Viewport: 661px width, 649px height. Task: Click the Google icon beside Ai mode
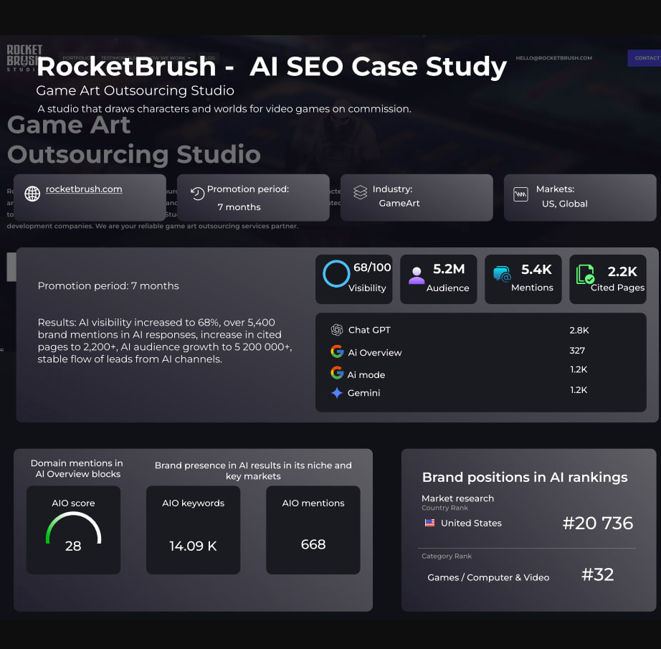[x=337, y=373]
